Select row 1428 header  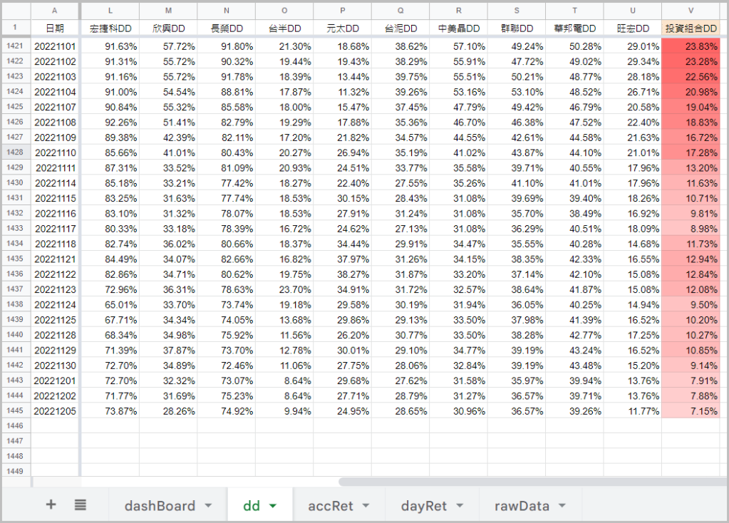coord(14,152)
